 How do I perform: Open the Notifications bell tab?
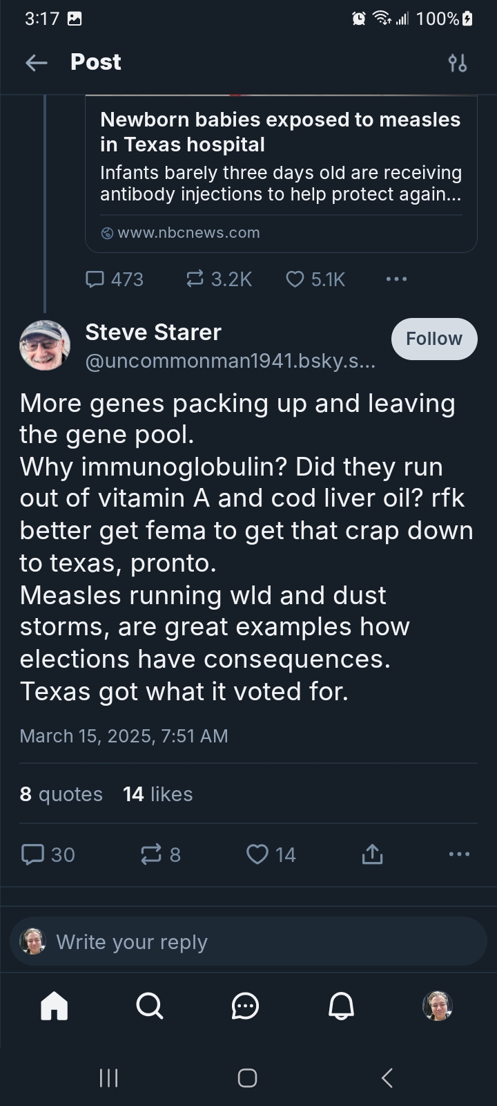(x=341, y=1006)
